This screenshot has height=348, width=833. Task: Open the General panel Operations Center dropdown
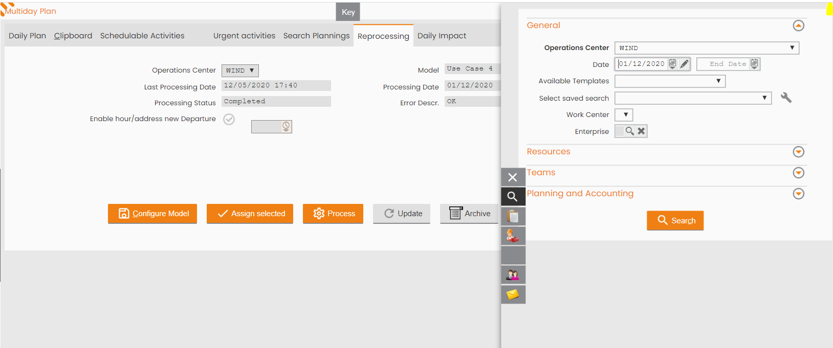click(x=707, y=48)
